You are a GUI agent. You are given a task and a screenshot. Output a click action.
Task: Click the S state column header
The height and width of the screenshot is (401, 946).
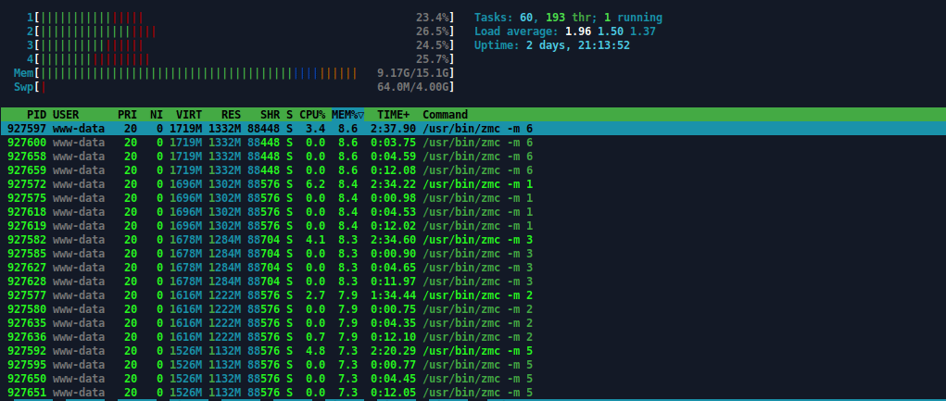coord(290,115)
